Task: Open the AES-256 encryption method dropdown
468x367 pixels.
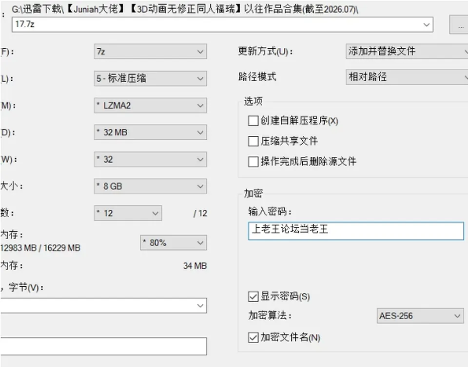Action: coord(420,316)
